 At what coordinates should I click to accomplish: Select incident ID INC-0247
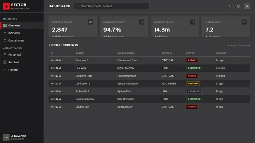(56, 60)
